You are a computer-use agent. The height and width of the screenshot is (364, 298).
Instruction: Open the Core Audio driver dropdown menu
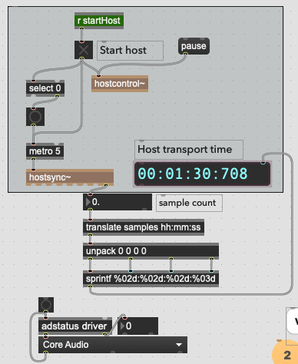pos(113,345)
